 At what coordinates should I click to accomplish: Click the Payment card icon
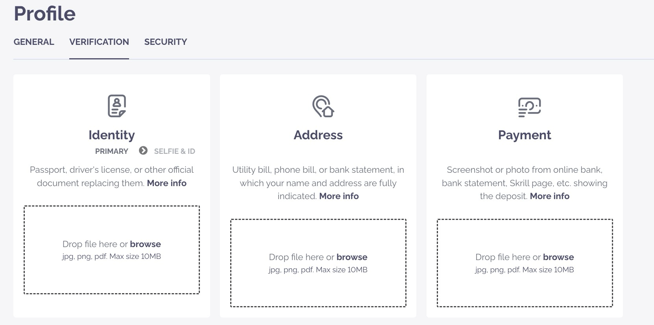(529, 107)
